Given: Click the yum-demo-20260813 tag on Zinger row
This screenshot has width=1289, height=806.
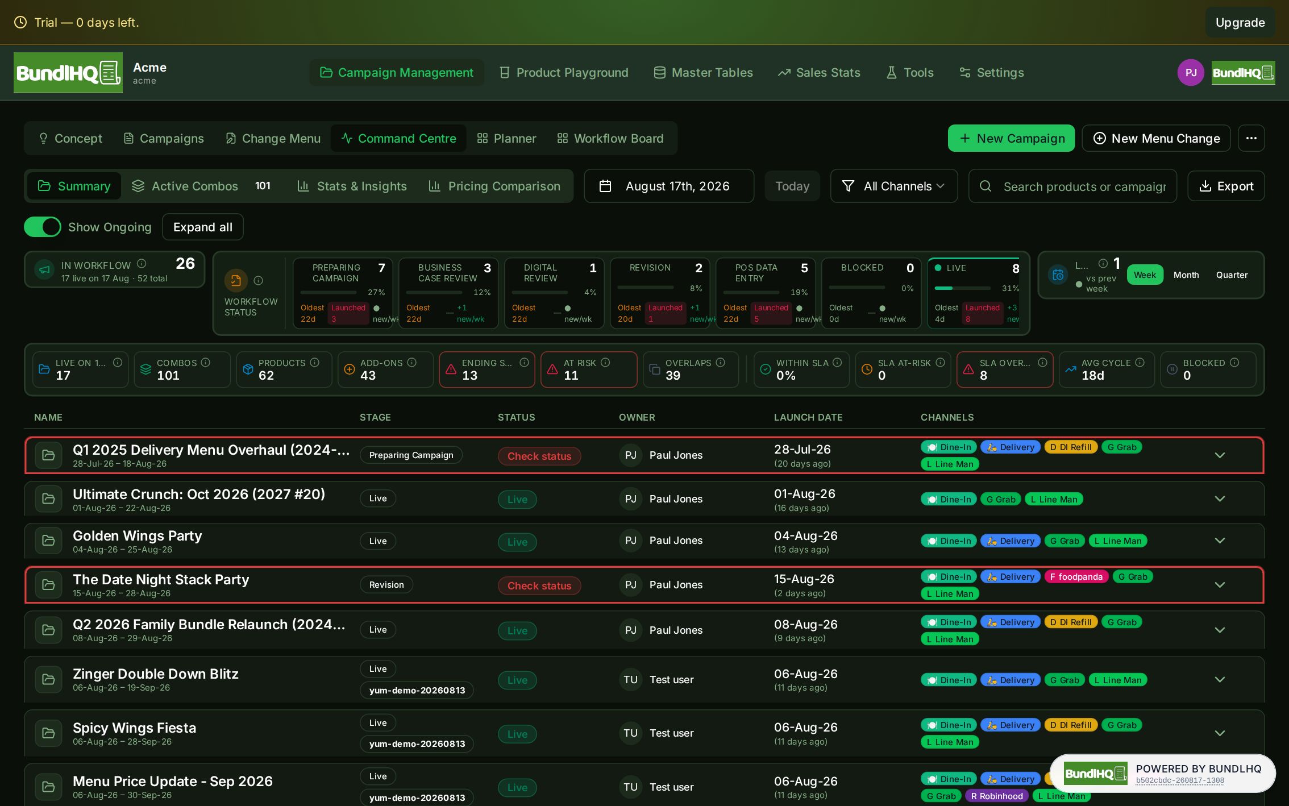Looking at the screenshot, I should click(x=417, y=690).
